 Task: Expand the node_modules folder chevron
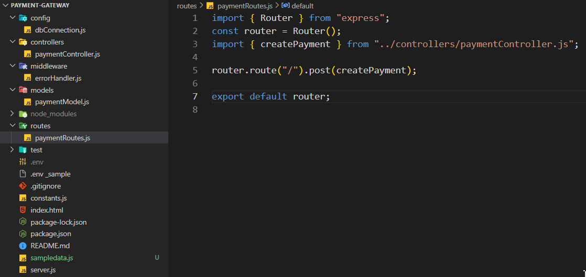click(x=12, y=114)
